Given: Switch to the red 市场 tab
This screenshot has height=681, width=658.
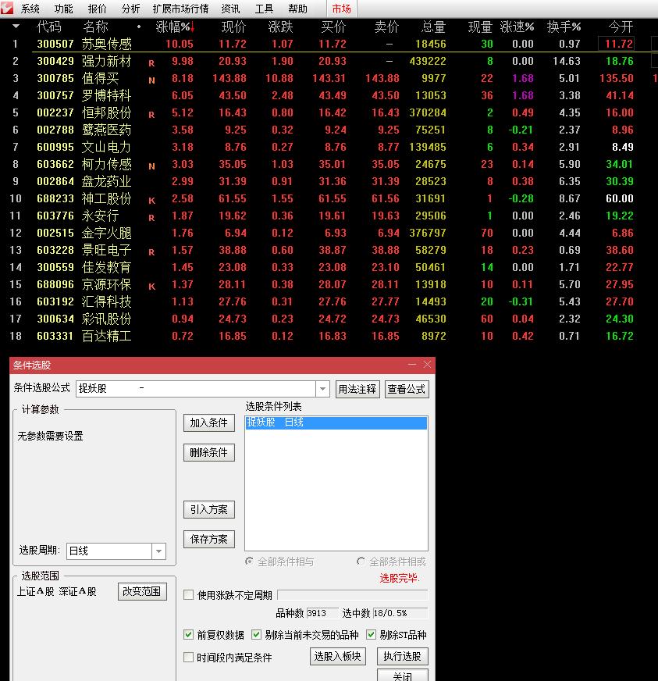Looking at the screenshot, I should (x=340, y=9).
